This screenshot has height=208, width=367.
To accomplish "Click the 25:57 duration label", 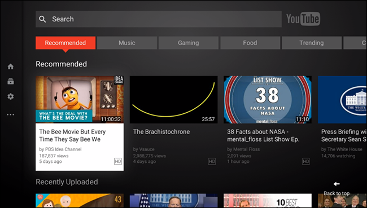I will point(208,119).
